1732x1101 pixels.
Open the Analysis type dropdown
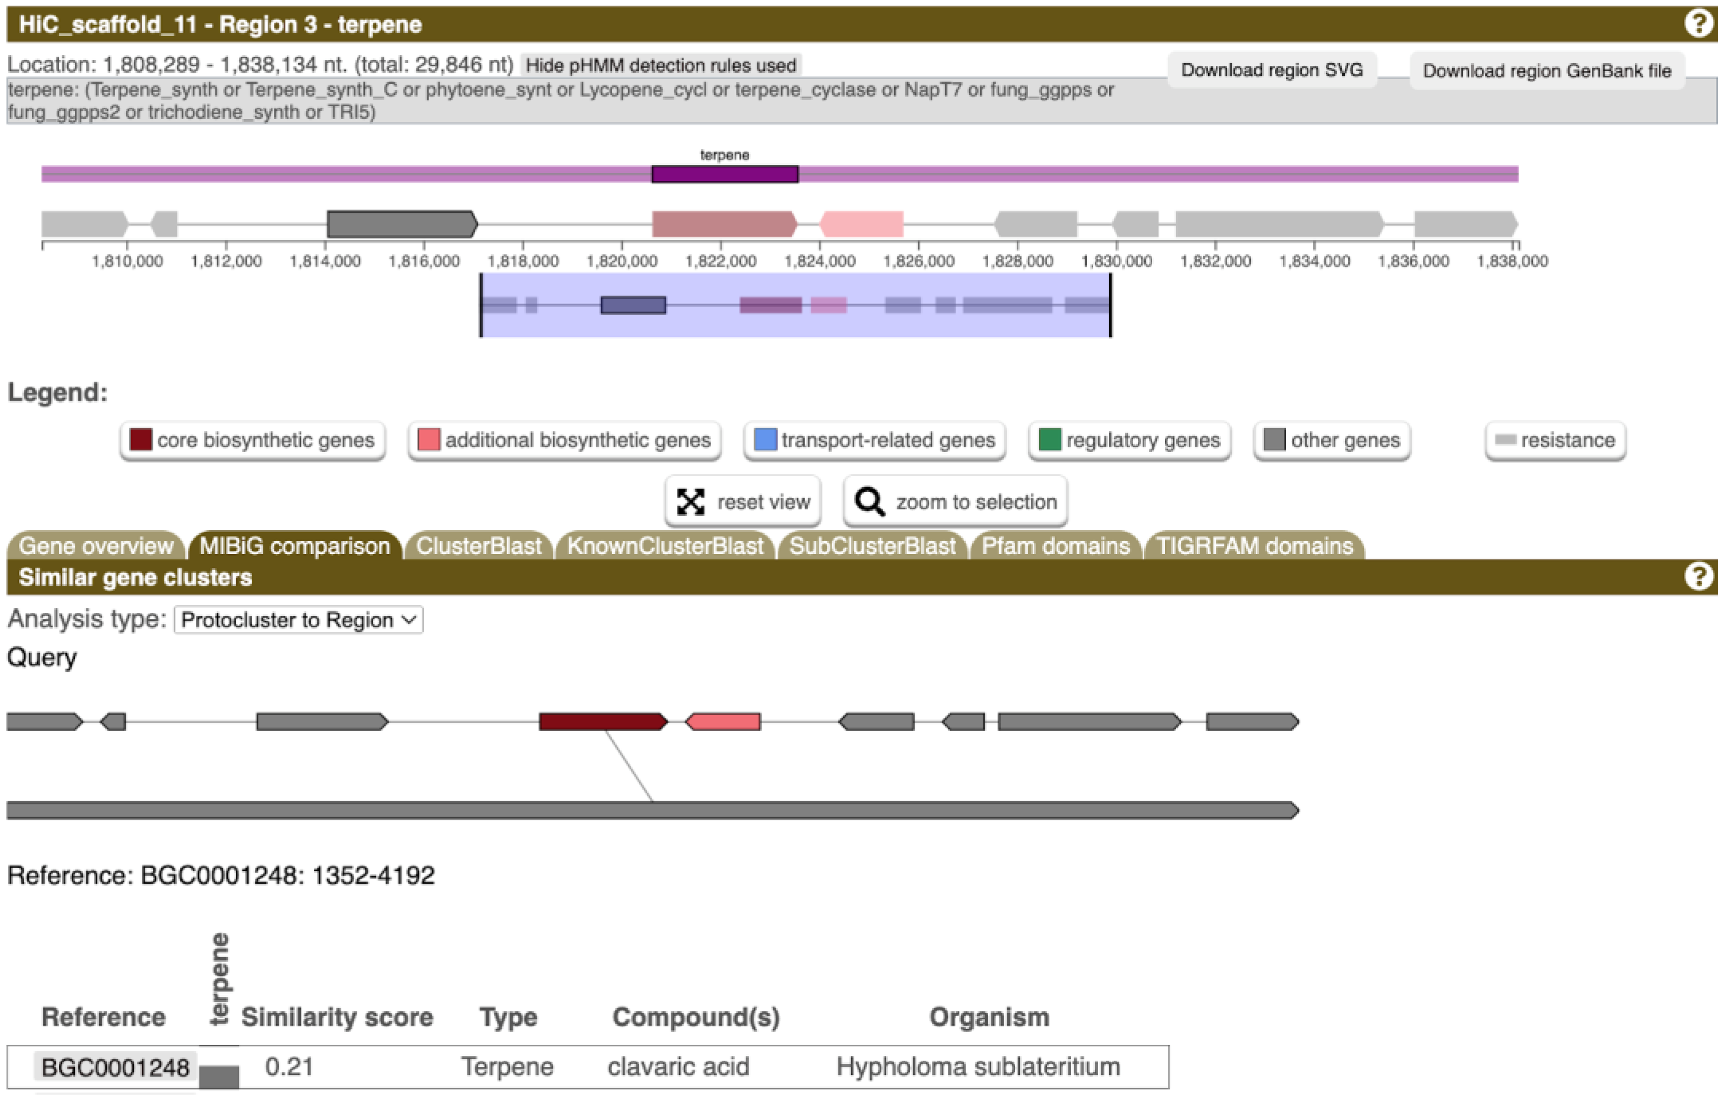click(x=298, y=620)
